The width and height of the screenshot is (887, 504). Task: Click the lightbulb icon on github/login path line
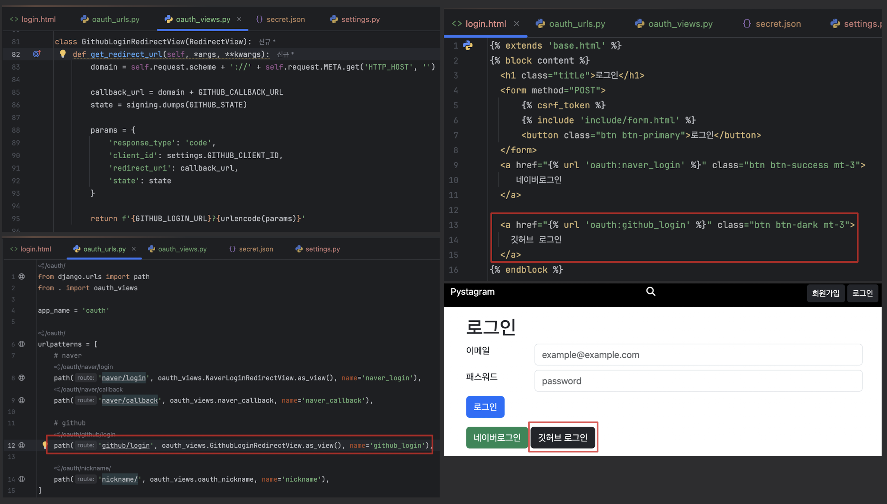(x=45, y=445)
